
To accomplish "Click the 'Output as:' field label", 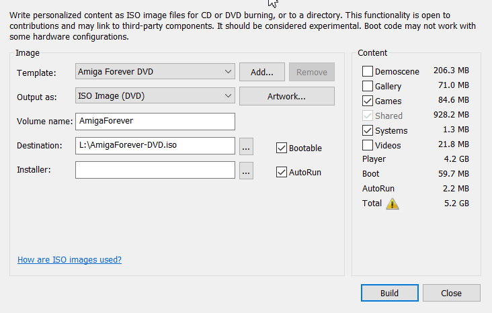I will tap(37, 97).
